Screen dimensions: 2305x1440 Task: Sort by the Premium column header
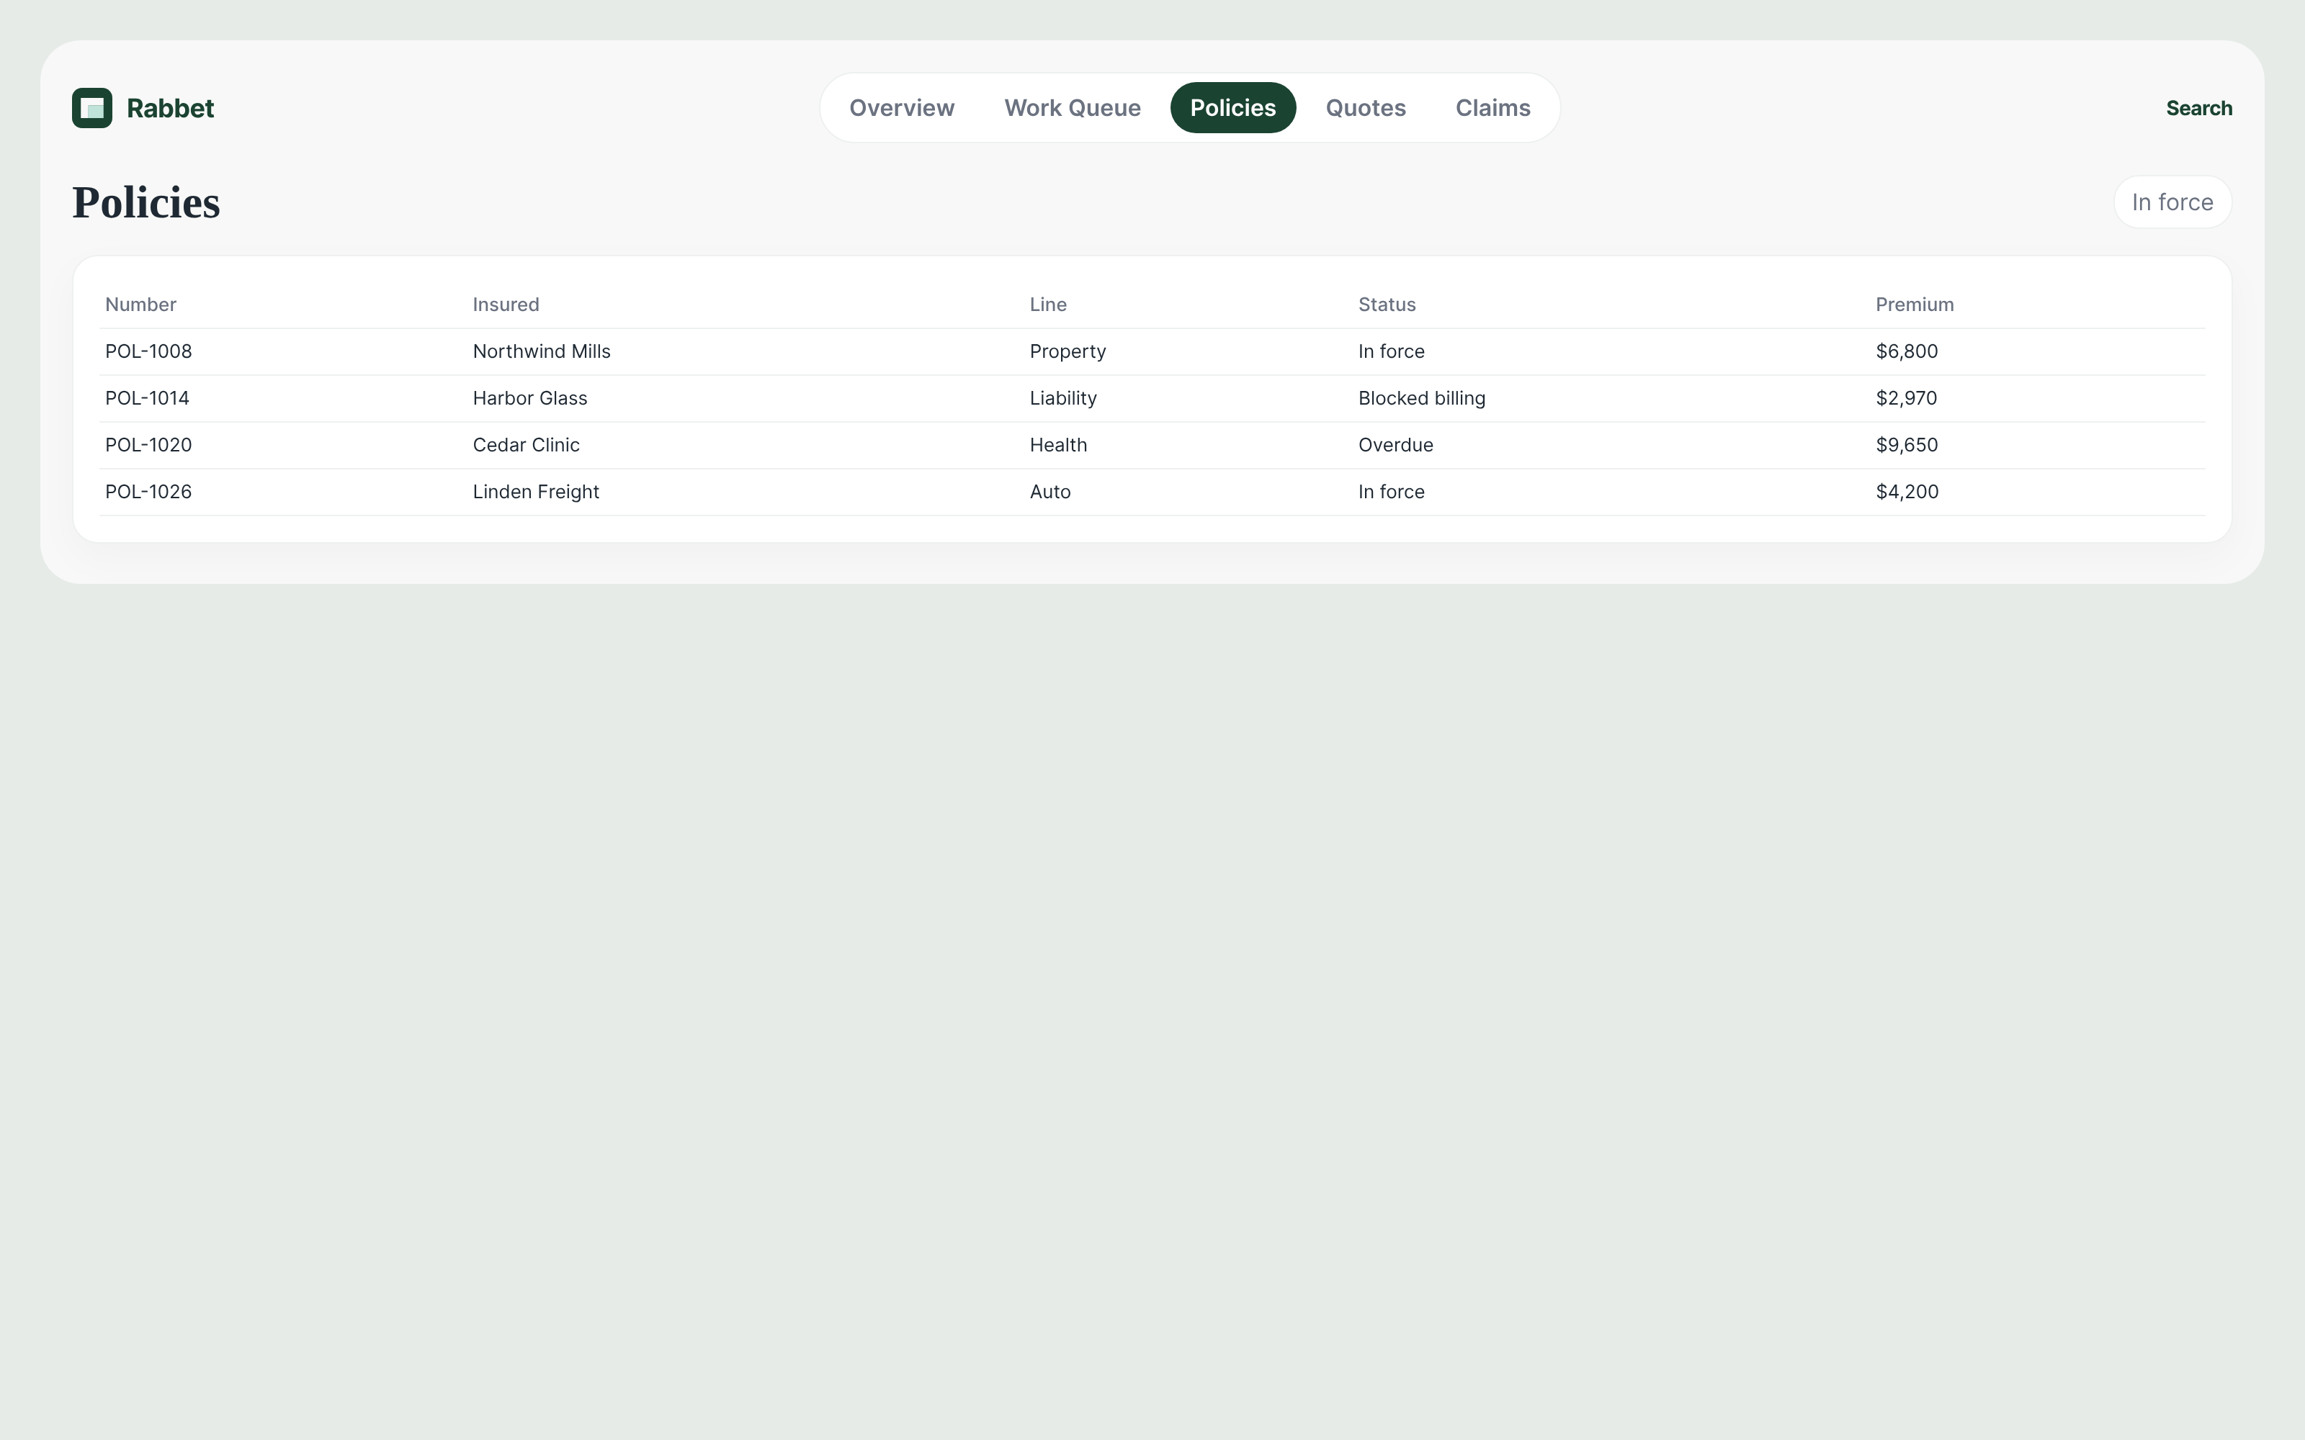click(x=1915, y=305)
